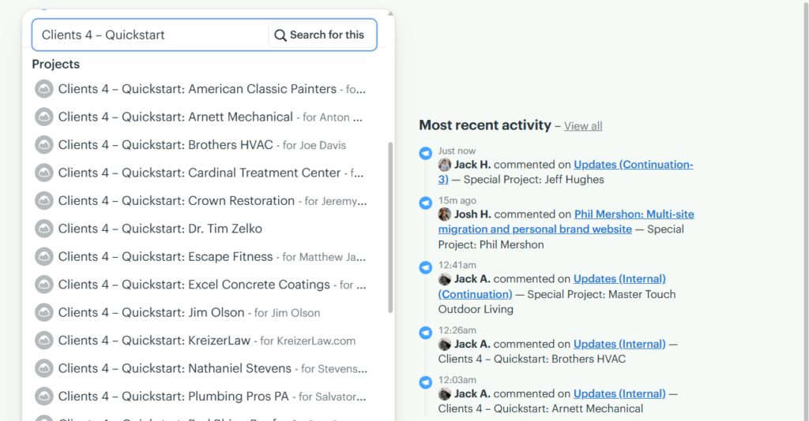This screenshot has width=809, height=421.
Task: Open Updates (Internal) link for Brothers HVAC
Action: click(619, 344)
